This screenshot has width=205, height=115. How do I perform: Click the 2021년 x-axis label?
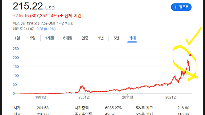(x=171, y=97)
